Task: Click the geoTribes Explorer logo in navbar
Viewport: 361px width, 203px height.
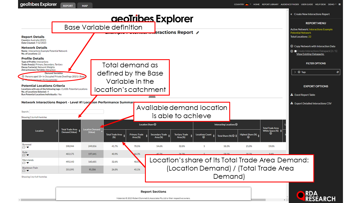Action: pos(39,5)
